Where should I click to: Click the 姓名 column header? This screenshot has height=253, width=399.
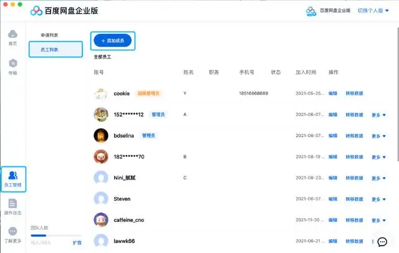pyautogui.click(x=188, y=72)
